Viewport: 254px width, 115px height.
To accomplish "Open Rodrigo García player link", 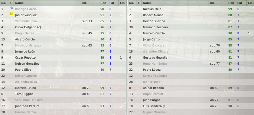I will pos(26,9).
